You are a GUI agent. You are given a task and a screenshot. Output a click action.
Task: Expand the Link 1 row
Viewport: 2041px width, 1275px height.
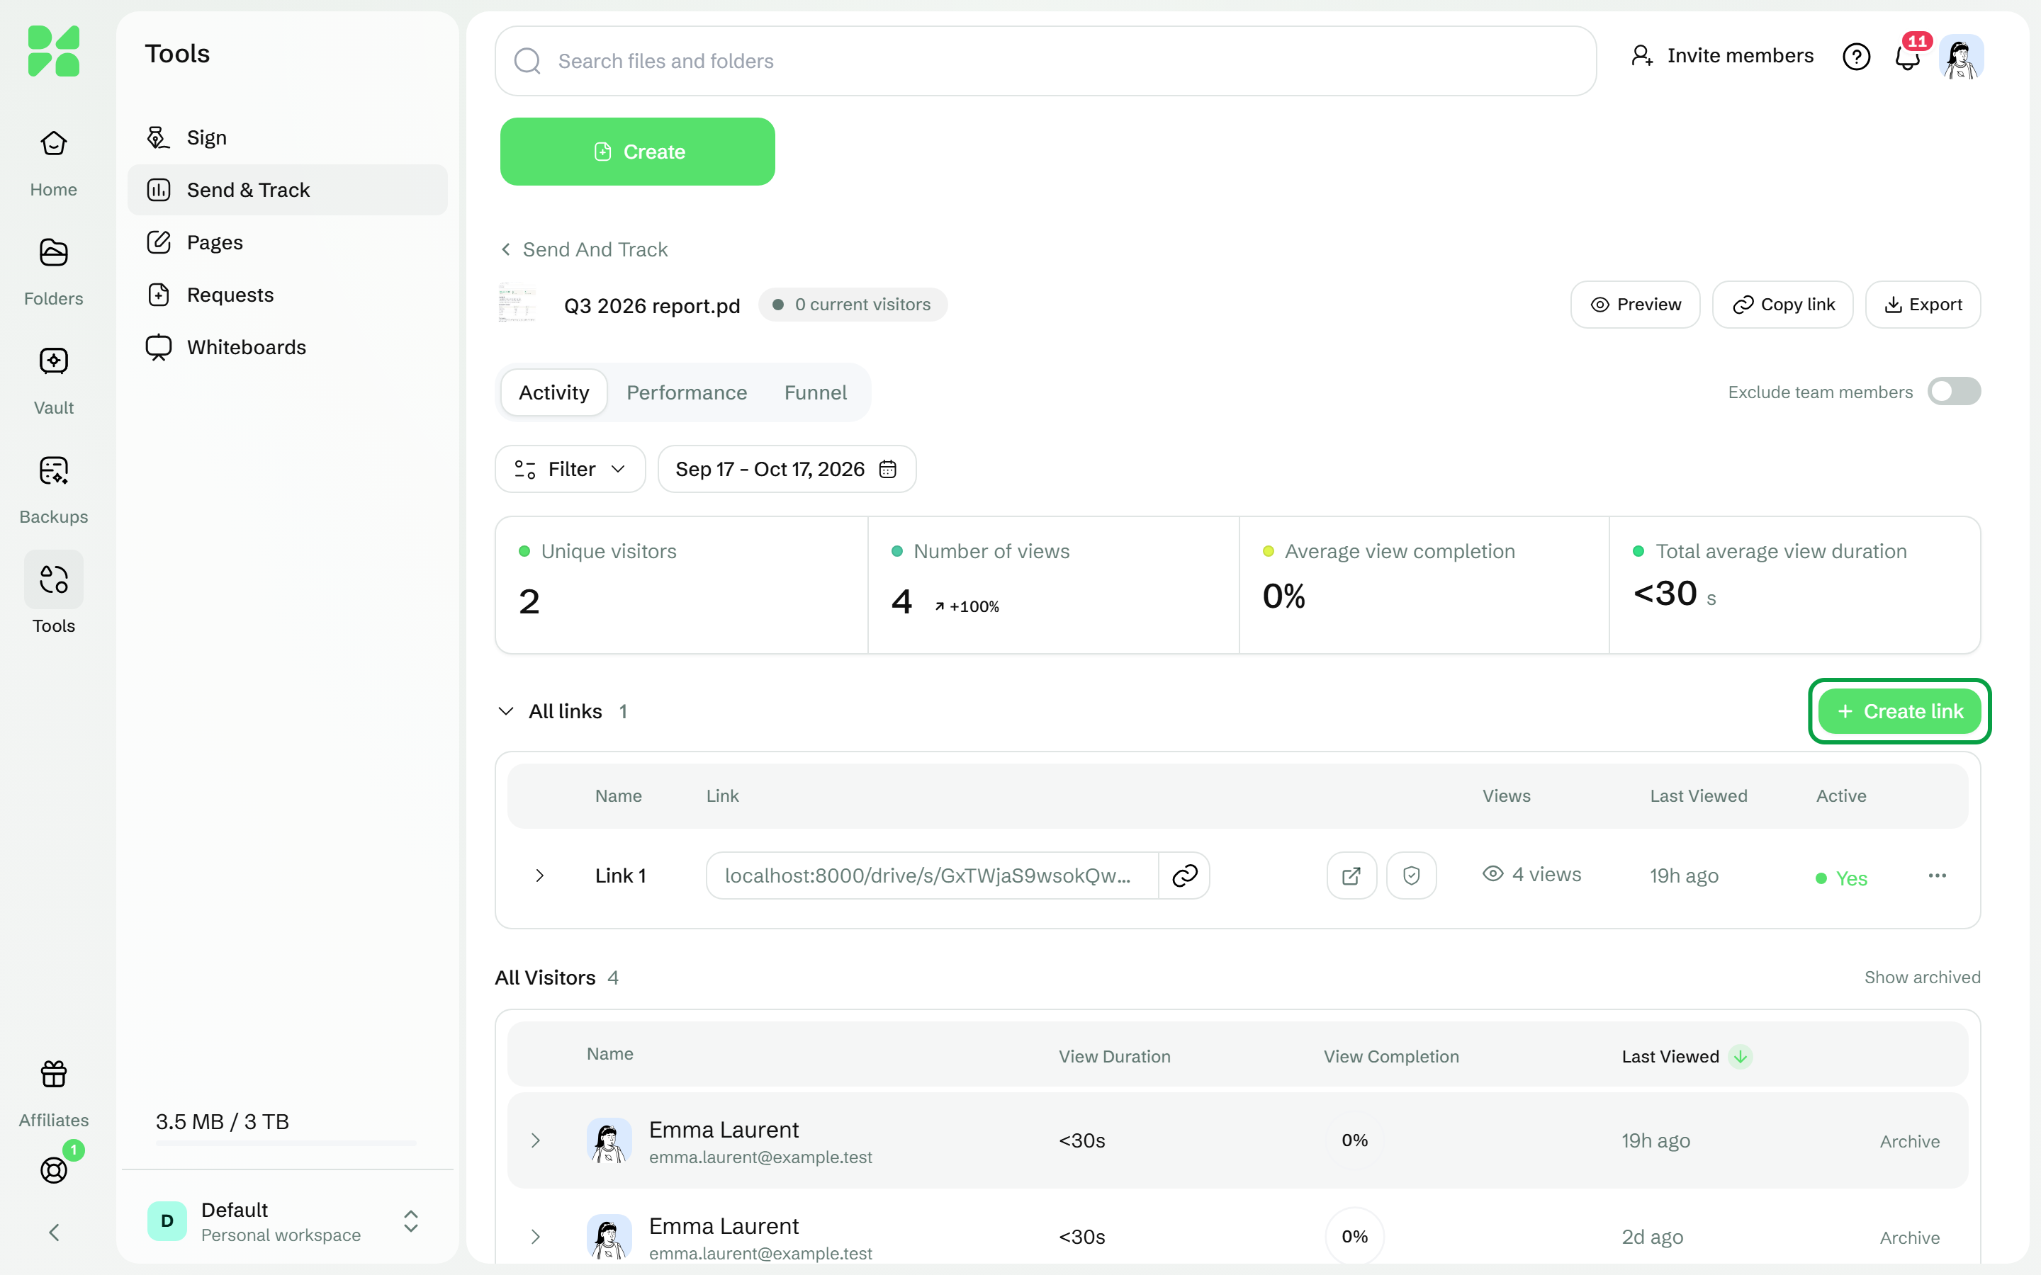pyautogui.click(x=540, y=875)
